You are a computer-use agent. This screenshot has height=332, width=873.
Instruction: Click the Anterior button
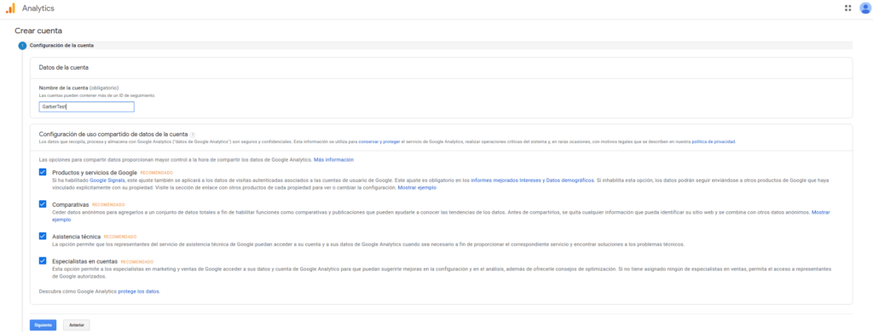[77, 325]
